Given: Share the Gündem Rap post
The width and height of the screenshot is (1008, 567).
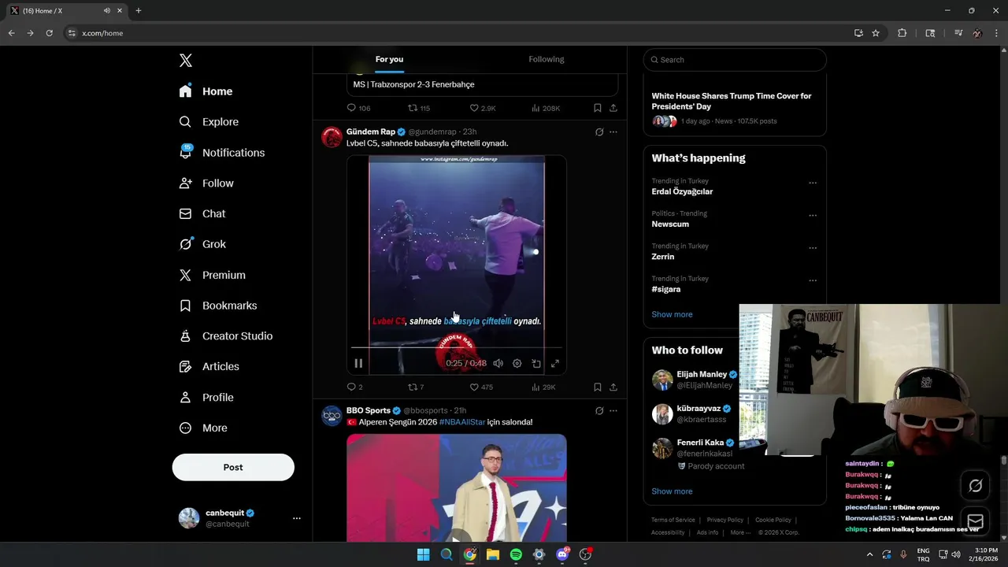Looking at the screenshot, I should click(x=613, y=387).
